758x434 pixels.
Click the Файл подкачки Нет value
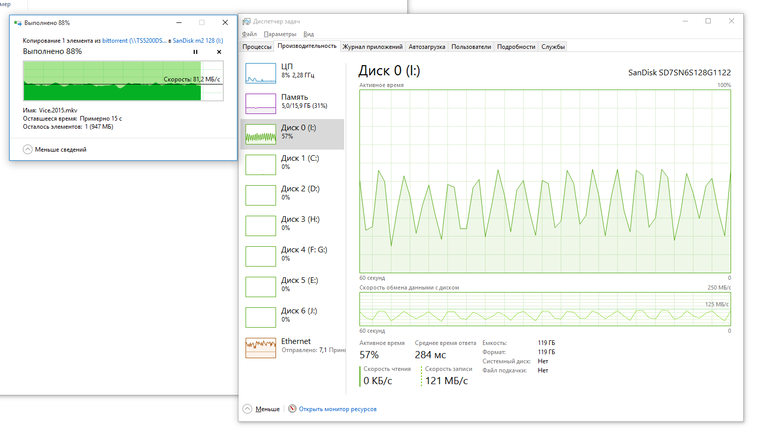click(x=543, y=370)
